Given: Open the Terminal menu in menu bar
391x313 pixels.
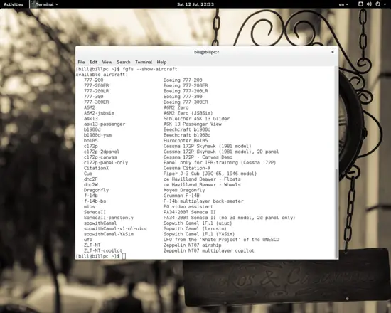Looking at the screenshot, I should pyautogui.click(x=144, y=62).
